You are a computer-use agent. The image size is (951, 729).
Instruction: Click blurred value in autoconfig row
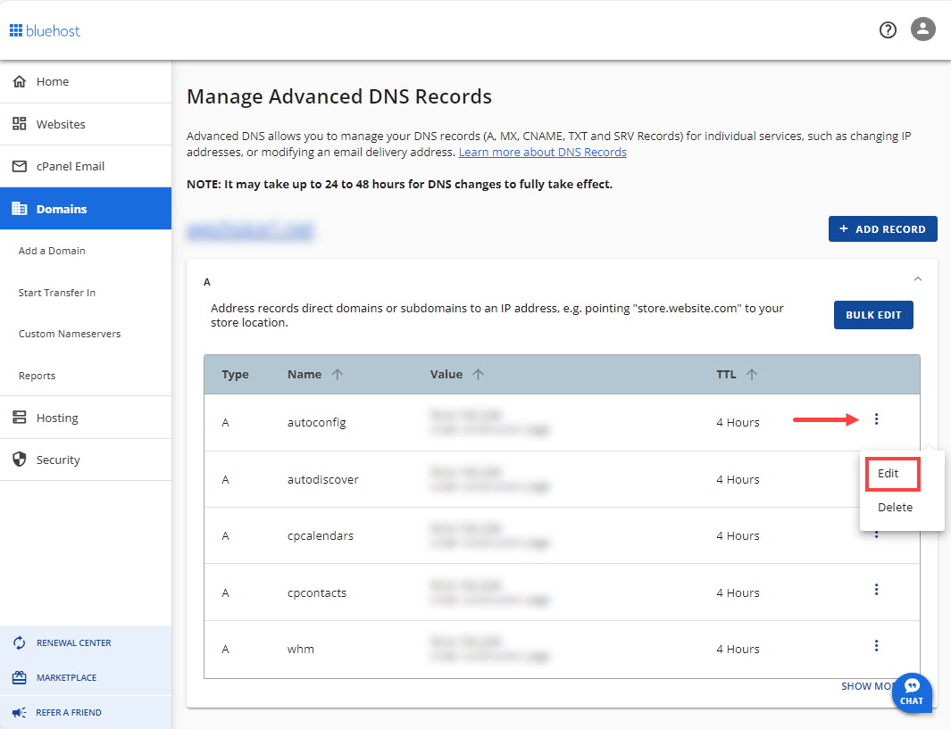(x=489, y=422)
